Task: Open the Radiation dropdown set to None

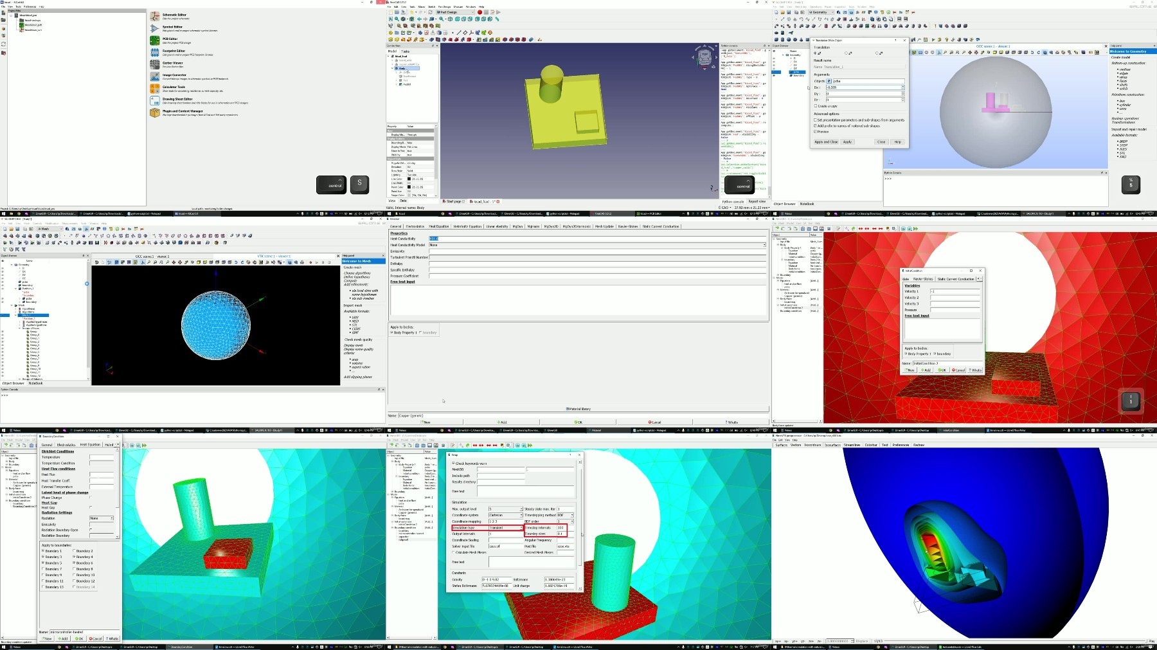Action: click(x=102, y=518)
